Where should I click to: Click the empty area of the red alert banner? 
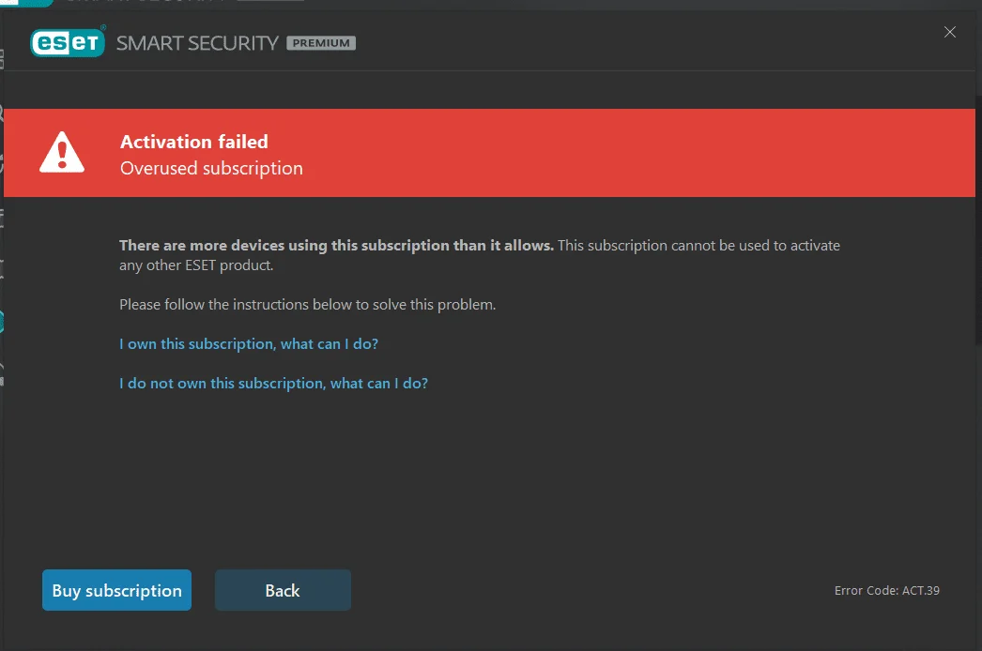(626, 153)
